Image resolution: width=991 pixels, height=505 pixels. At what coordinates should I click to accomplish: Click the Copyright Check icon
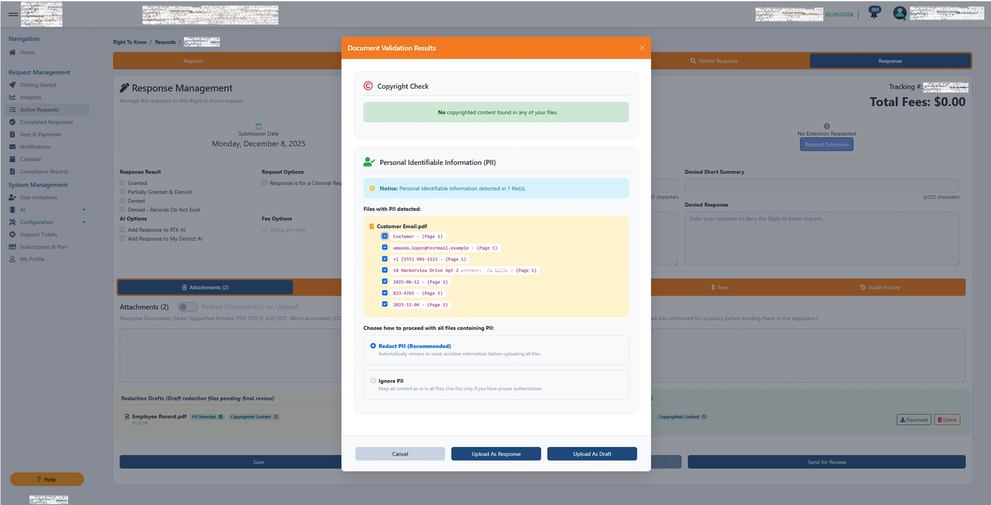(368, 86)
